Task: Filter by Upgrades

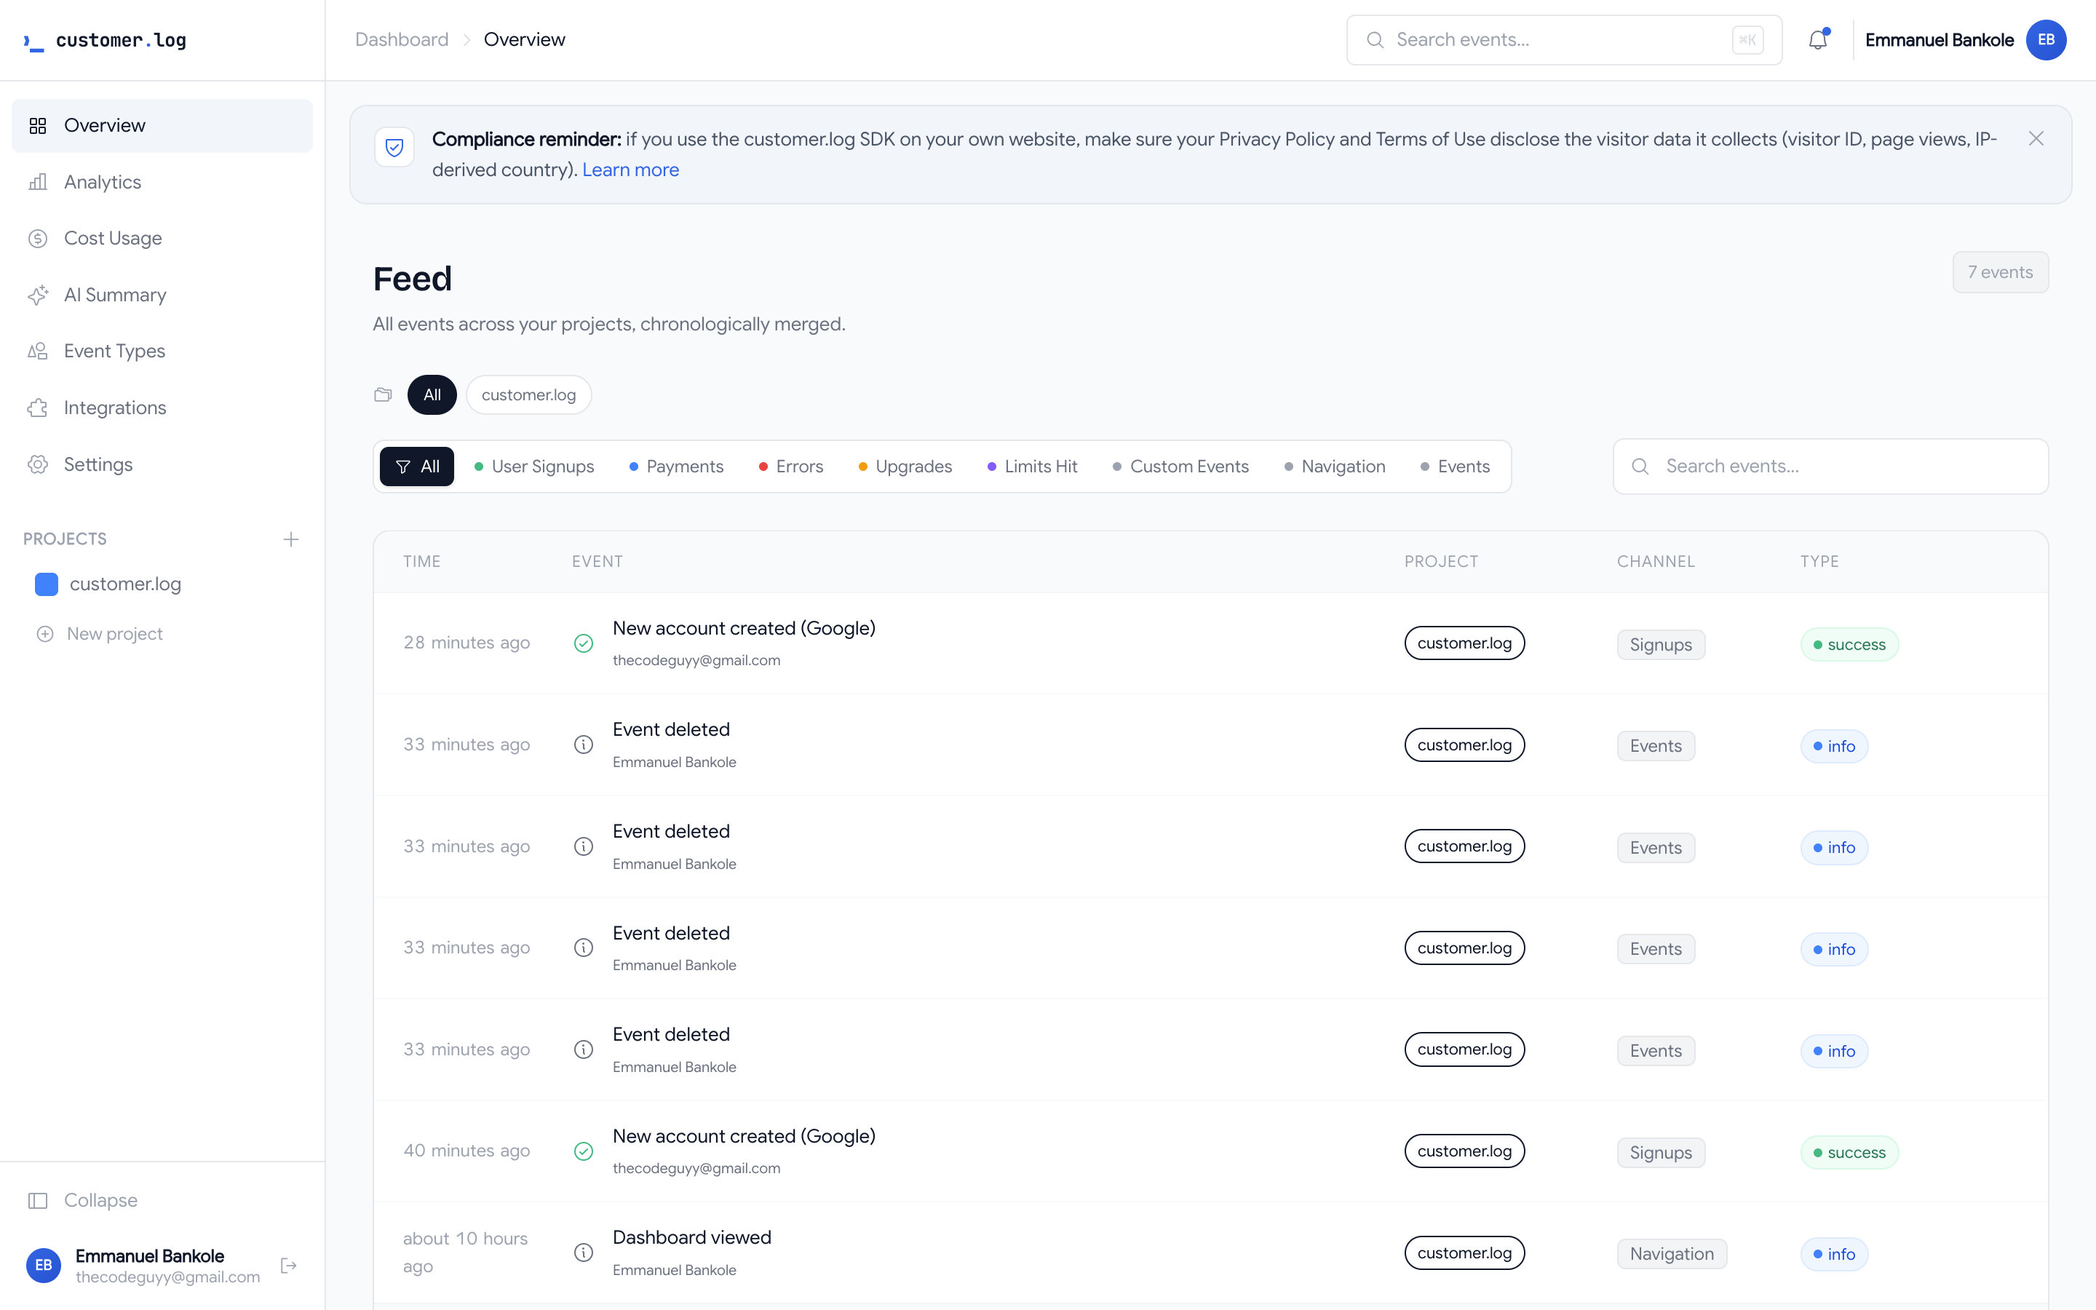Action: click(905, 467)
